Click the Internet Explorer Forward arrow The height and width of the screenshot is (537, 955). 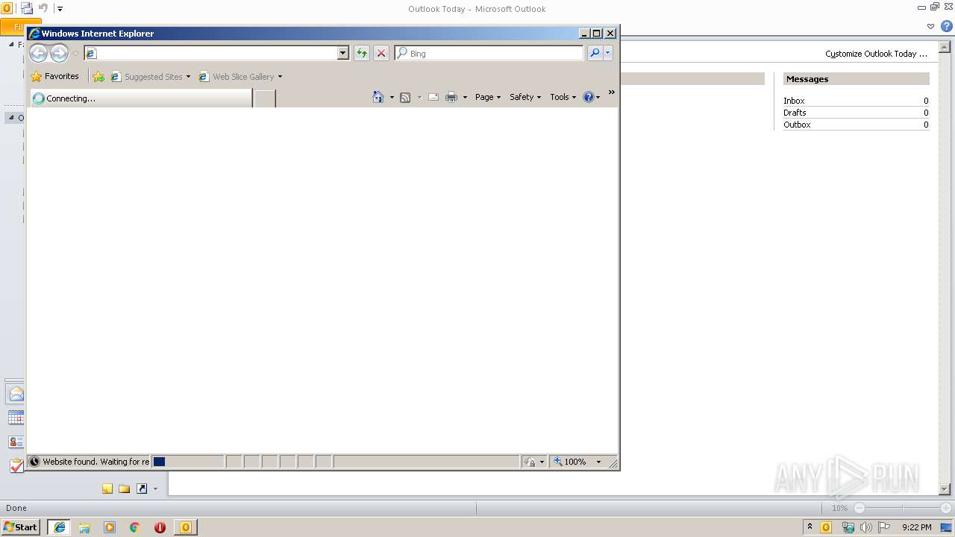pos(59,53)
